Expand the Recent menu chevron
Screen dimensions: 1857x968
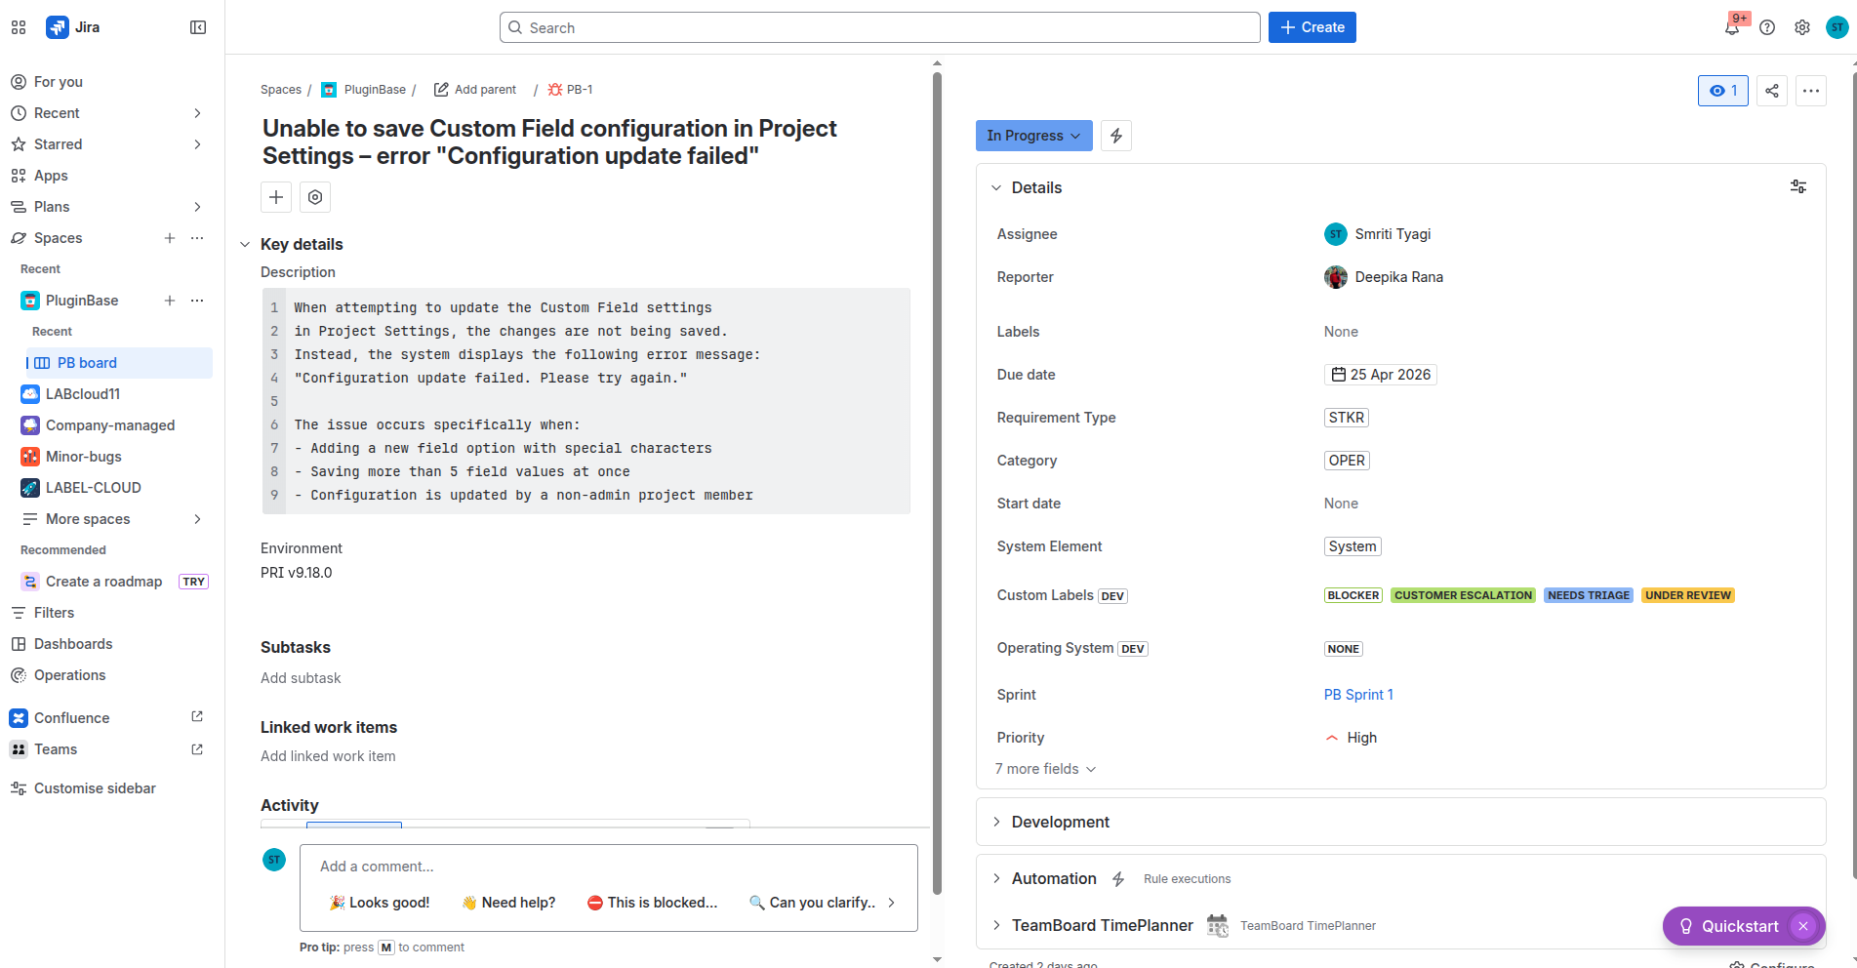pos(197,113)
